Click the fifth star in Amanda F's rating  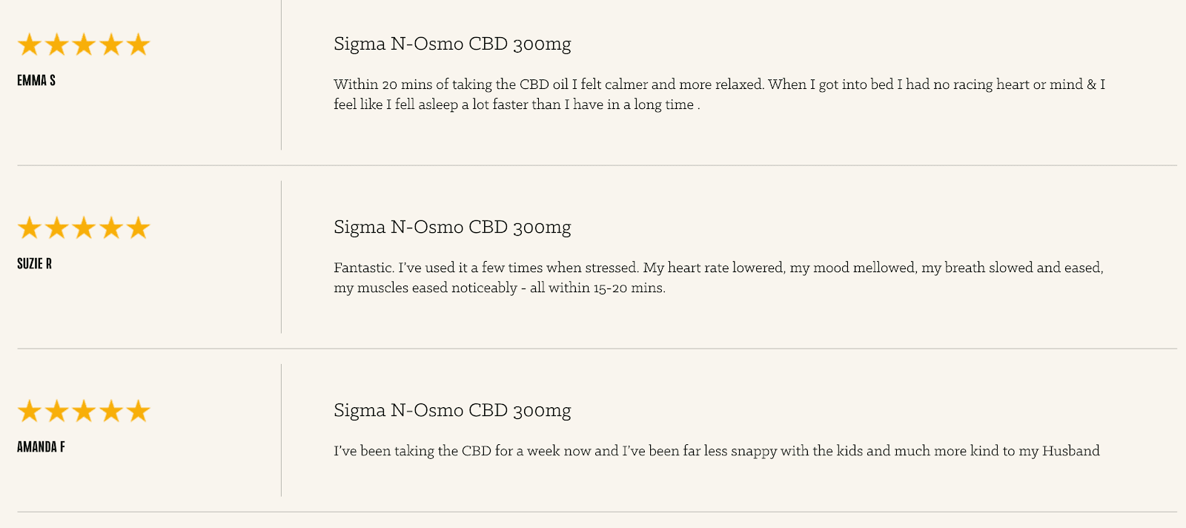[x=138, y=412]
